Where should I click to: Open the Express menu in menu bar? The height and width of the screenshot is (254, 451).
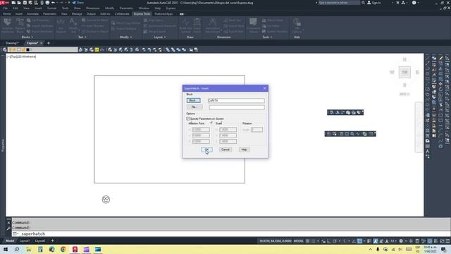[171, 8]
